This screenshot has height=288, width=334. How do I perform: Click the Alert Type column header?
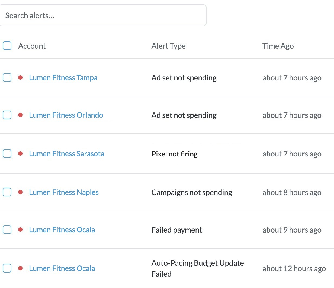click(169, 46)
